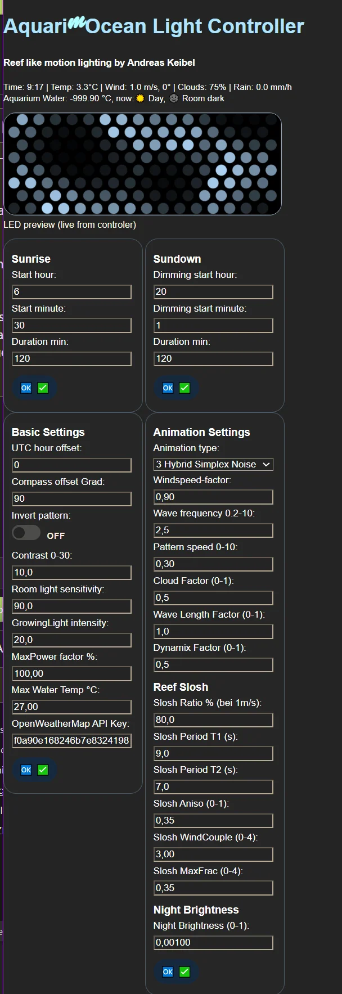Click the Sundown Duration min field
This screenshot has width=342, height=994.
pos(213,358)
